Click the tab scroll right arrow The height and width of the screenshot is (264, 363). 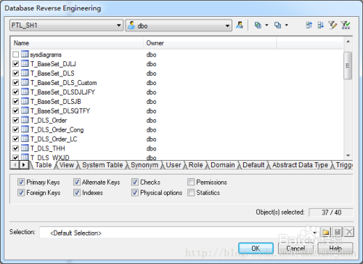pyautogui.click(x=24, y=165)
